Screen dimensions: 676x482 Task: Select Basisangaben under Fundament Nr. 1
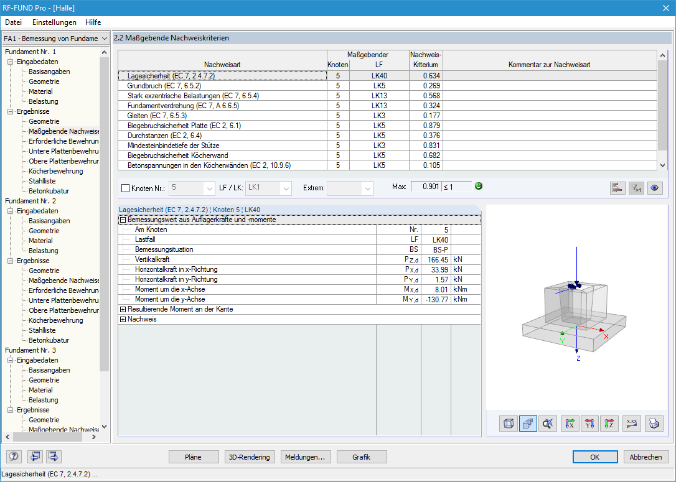tap(49, 72)
